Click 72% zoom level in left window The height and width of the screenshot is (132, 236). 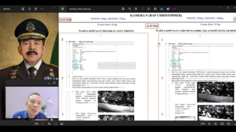(x=36, y=124)
